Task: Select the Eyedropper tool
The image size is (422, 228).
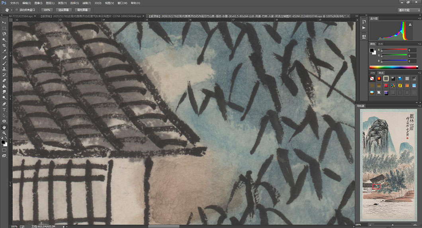Action: (x=4, y=51)
